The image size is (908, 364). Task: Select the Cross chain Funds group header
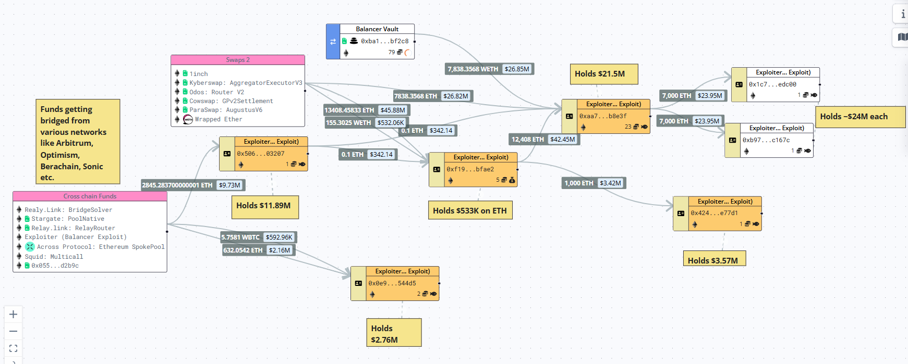click(90, 196)
